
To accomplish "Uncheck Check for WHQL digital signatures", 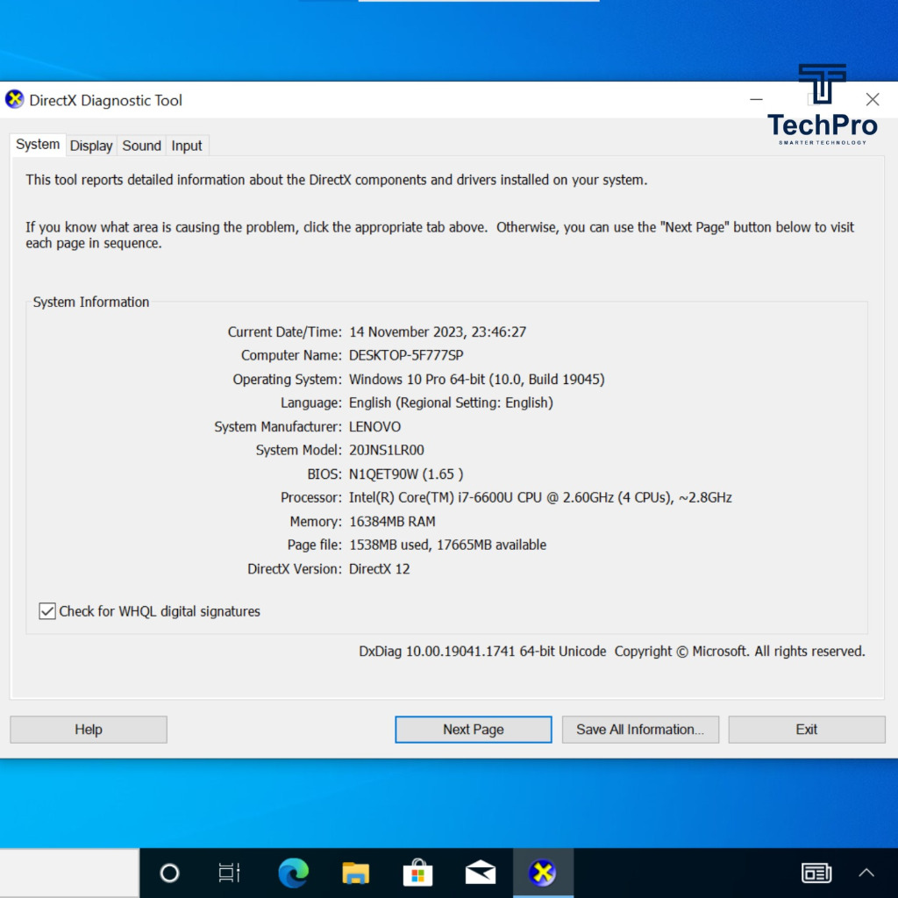I will 47,611.
